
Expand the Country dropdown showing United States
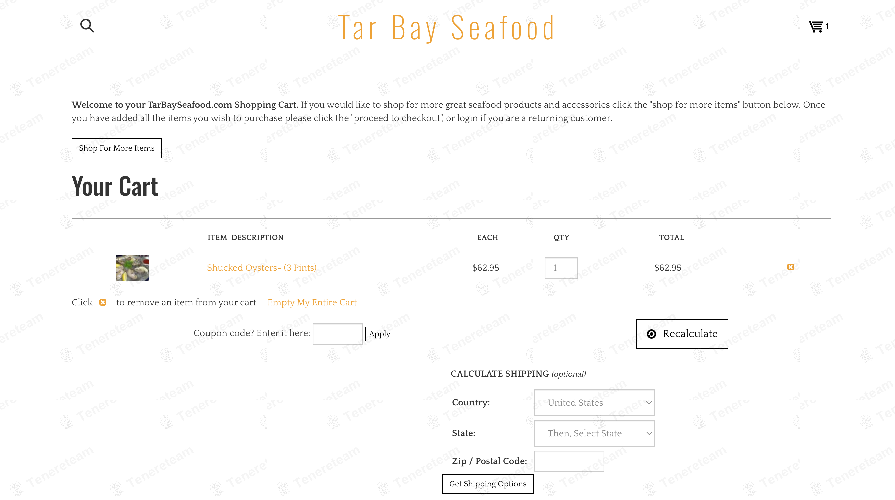click(x=594, y=402)
